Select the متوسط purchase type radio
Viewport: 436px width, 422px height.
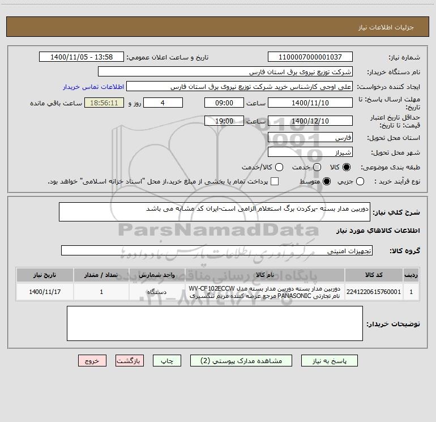pyautogui.click(x=327, y=181)
